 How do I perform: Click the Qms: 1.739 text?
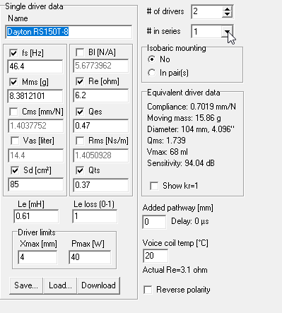coord(166,141)
